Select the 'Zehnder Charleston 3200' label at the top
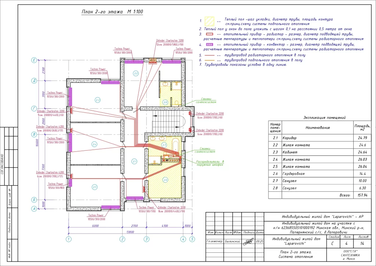Image resolution: width=376 pixels, height=266 pixels. pyautogui.click(x=170, y=40)
